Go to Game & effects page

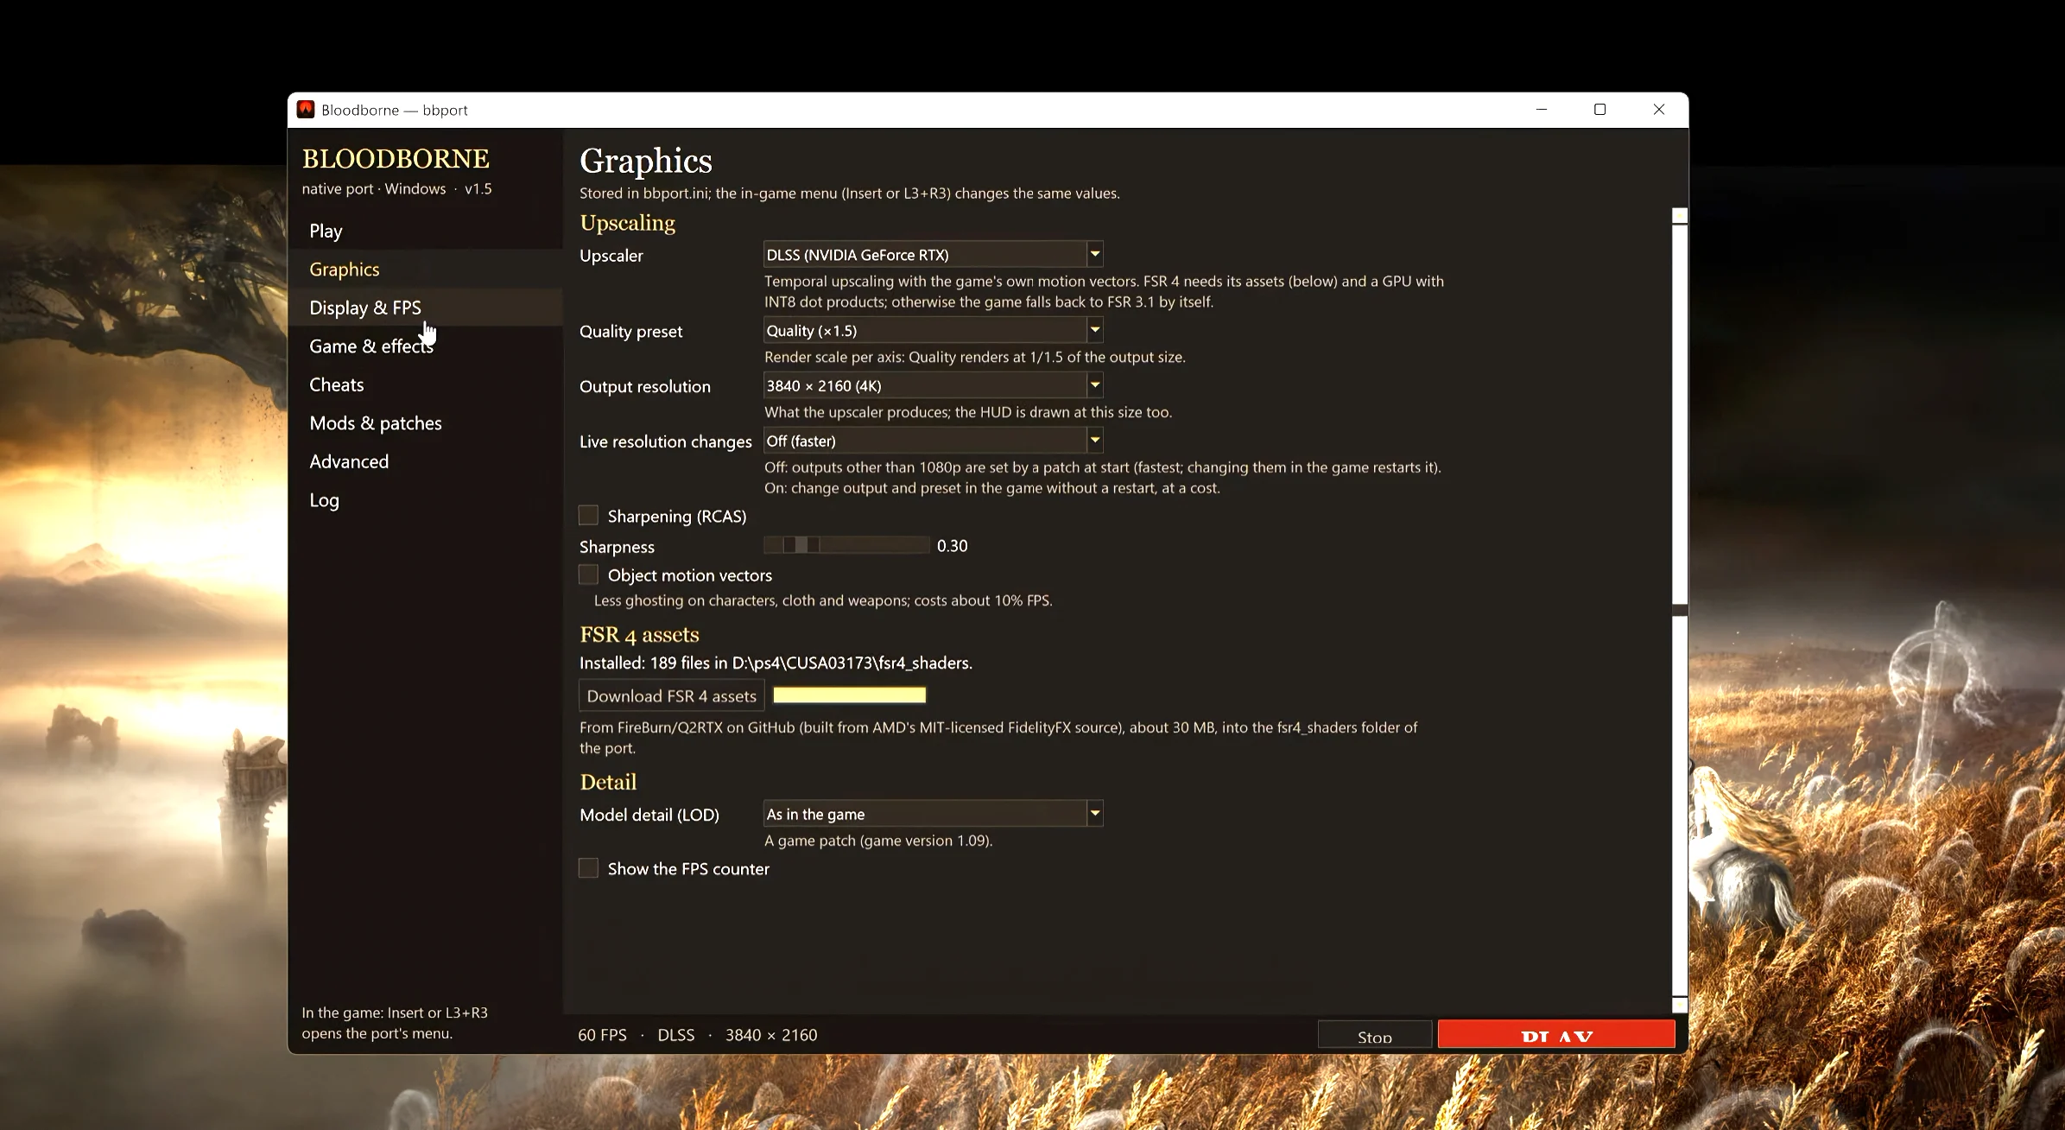click(x=425, y=346)
